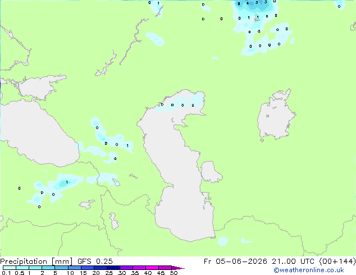Image resolution: width=356 pixels, height=275 pixels.
Task: Click the 20–25 mm legend color swatch
Action: (x=101, y=268)
